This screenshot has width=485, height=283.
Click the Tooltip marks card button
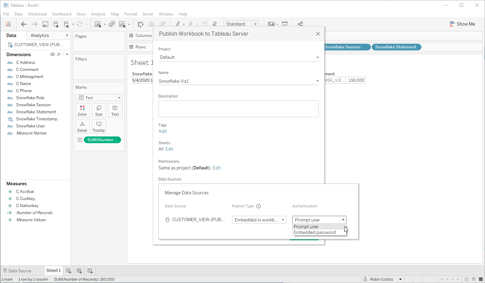point(99,126)
